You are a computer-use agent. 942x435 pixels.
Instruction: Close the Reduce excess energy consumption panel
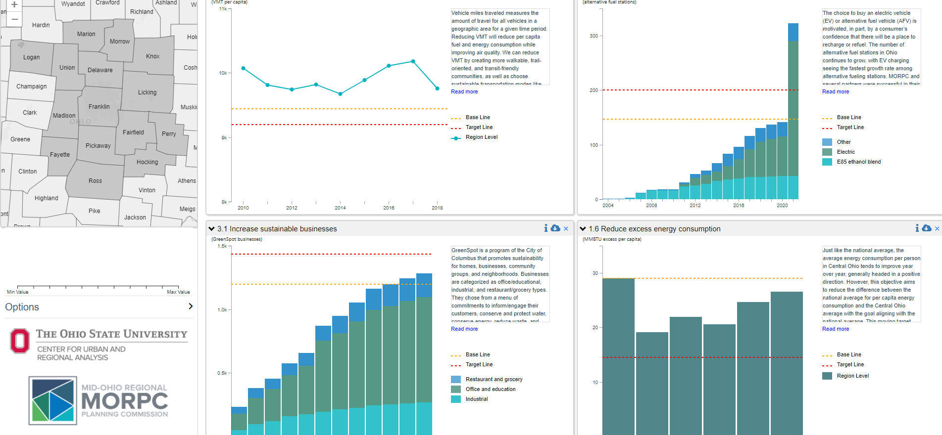(937, 228)
